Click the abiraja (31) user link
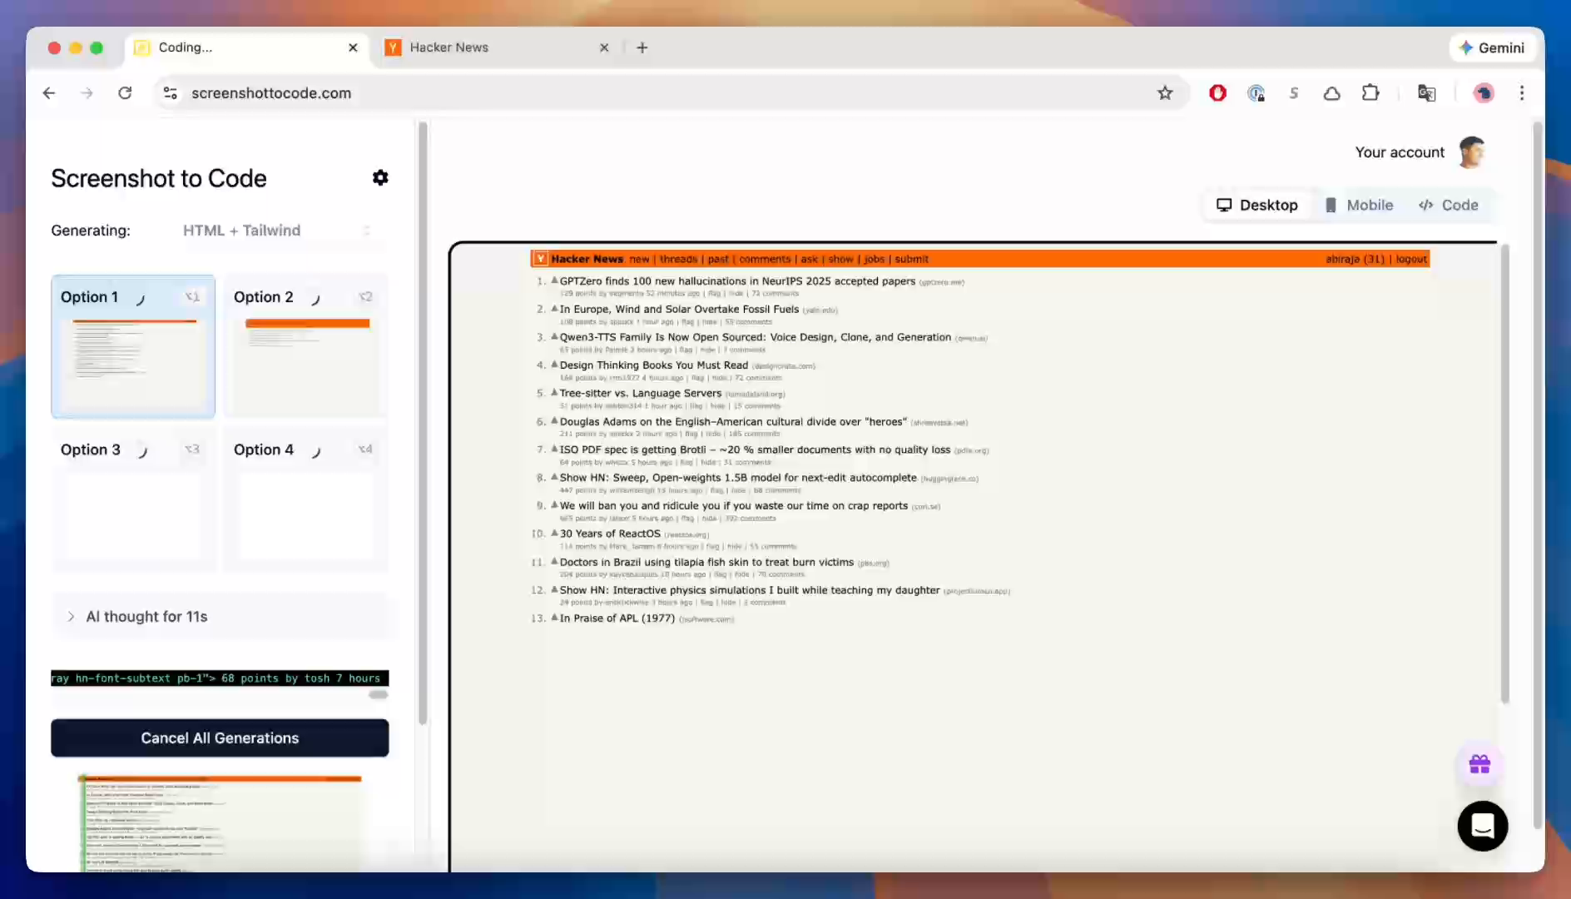The image size is (1571, 899). 1355,259
